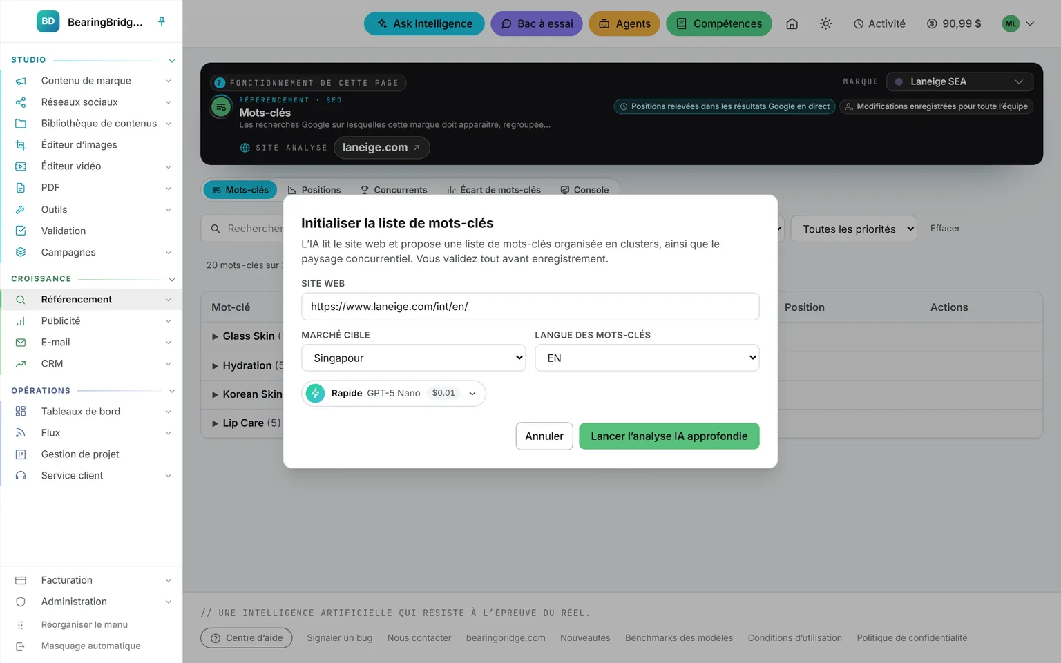The width and height of the screenshot is (1061, 663).
Task: Open the laneige.com analyzed site link
Action: pos(381,148)
